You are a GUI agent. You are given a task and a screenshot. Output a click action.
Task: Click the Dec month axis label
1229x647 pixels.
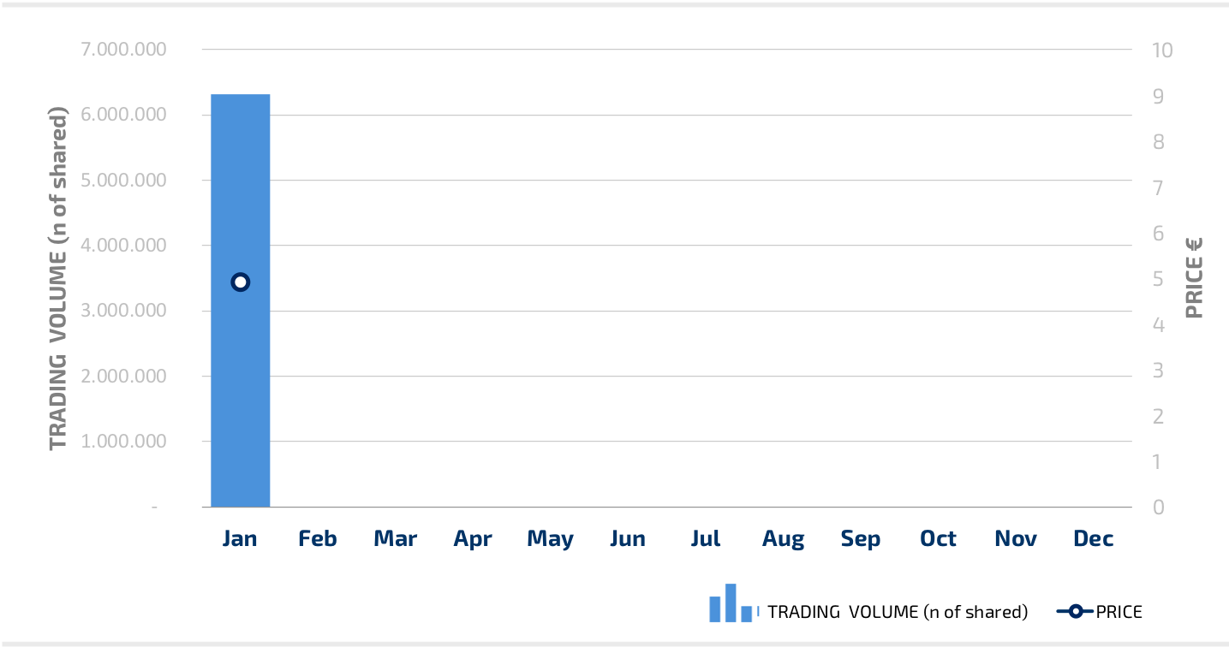[1093, 538]
